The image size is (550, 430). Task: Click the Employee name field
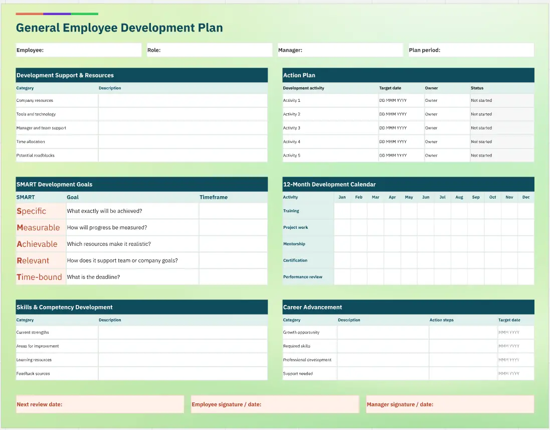[x=79, y=50]
